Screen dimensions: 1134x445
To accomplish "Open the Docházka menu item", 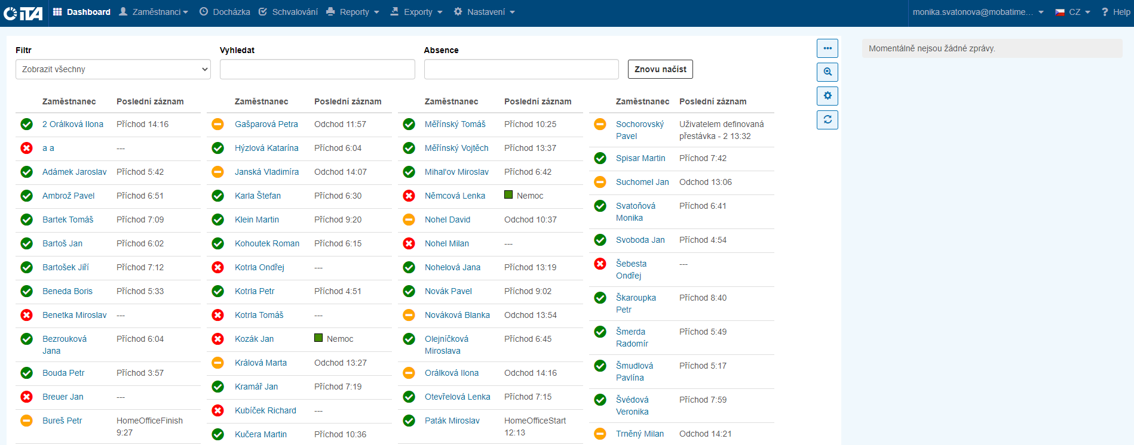I will coord(225,12).
